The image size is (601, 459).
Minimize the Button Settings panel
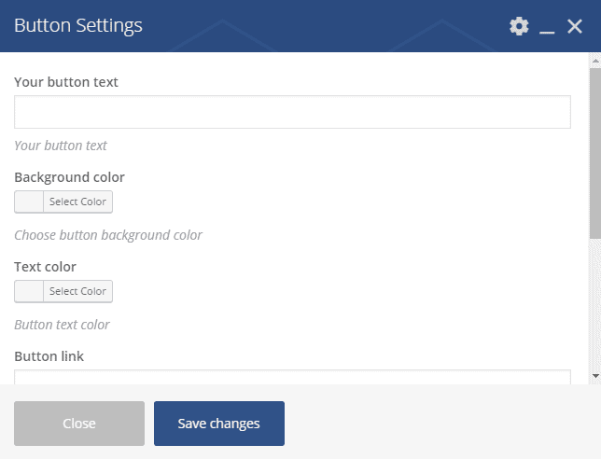(x=547, y=27)
